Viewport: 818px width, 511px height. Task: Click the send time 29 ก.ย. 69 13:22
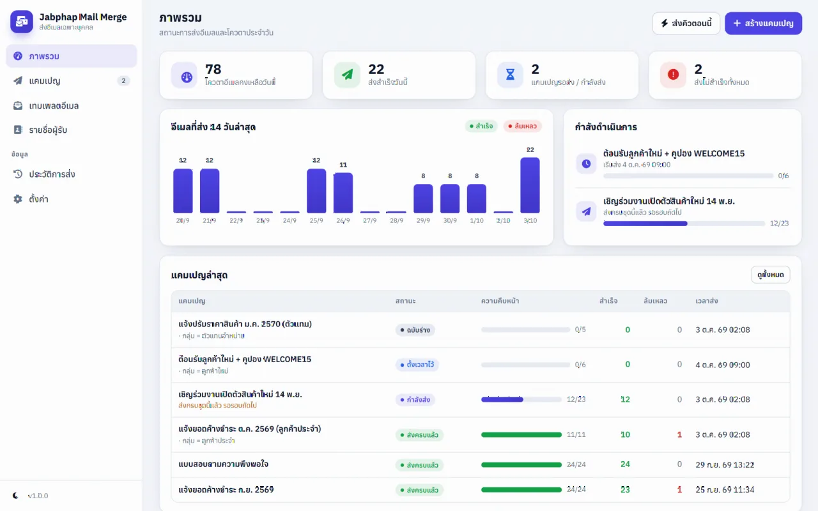coord(725,464)
